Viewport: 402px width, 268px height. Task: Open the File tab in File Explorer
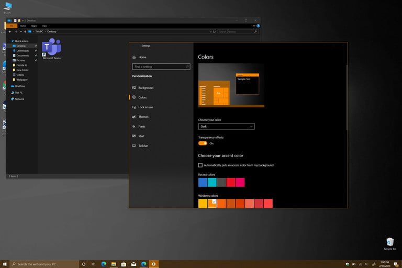(12, 26)
